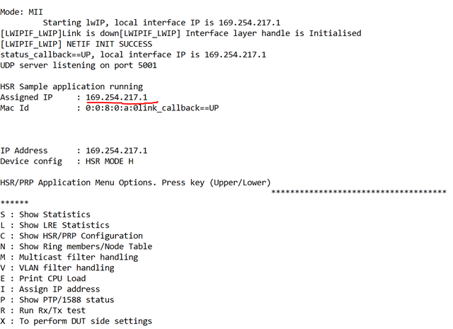This screenshot has height=329, width=453.
Task: Click the 'S : Show Statistics' menu line
Action: pyautogui.click(x=45, y=214)
